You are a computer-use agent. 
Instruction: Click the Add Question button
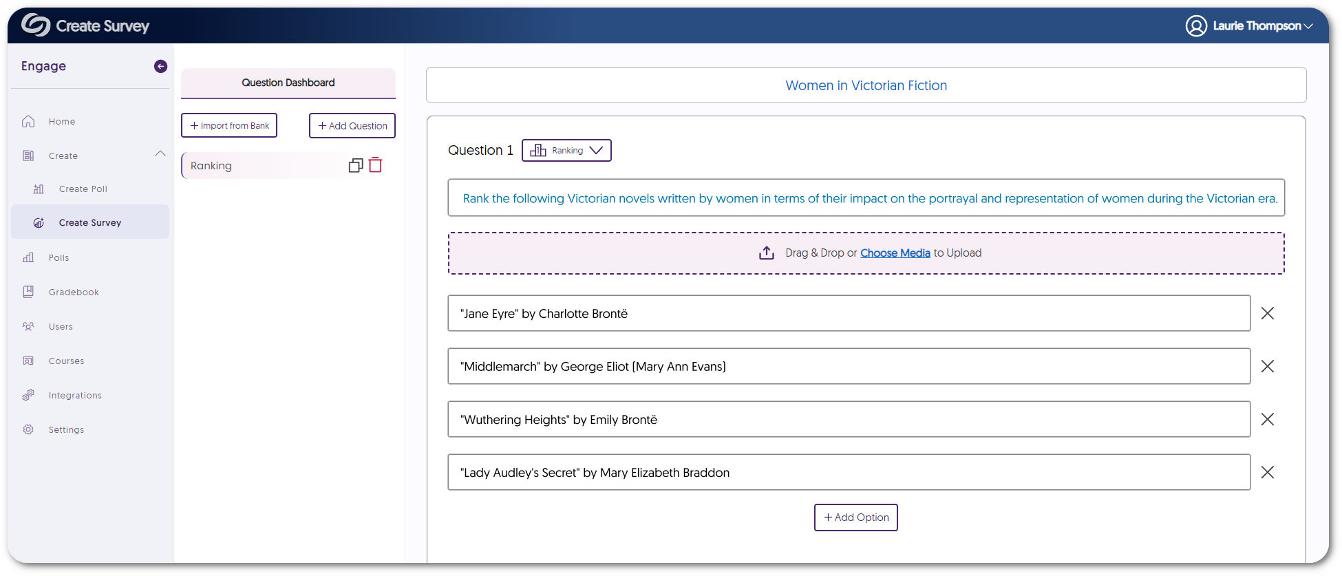pyautogui.click(x=352, y=125)
